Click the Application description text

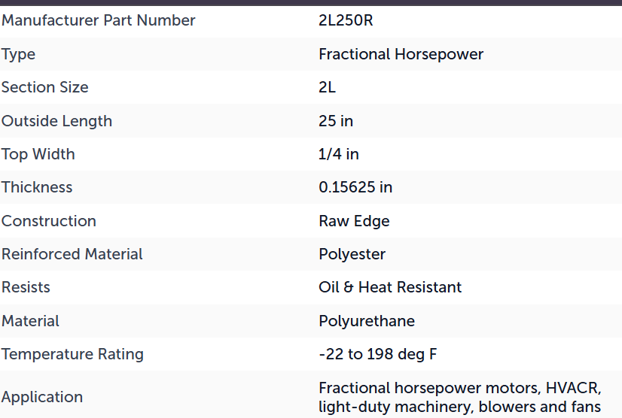(460, 398)
